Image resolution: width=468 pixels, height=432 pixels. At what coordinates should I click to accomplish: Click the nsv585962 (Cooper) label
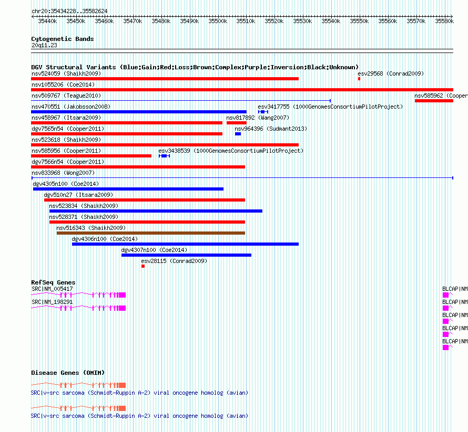[x=441, y=96]
